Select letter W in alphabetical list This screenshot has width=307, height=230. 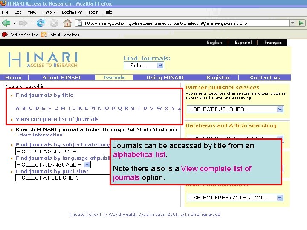point(159,108)
